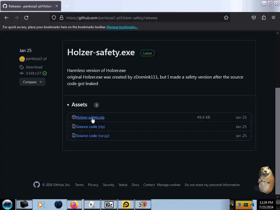Click the gopher desktop mascot
This screenshot has width=280, height=210.
click(266, 180)
